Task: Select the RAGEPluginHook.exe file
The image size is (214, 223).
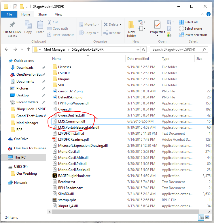Action: pyautogui.click(x=74, y=176)
